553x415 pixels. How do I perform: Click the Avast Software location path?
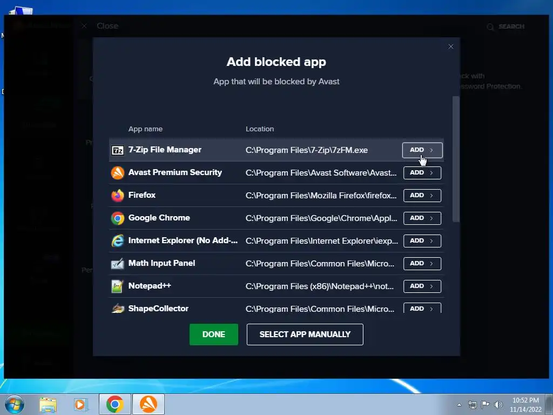pyautogui.click(x=321, y=173)
